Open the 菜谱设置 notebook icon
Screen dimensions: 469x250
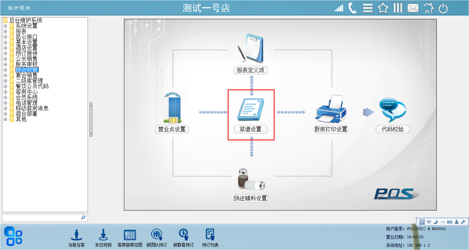(251, 110)
